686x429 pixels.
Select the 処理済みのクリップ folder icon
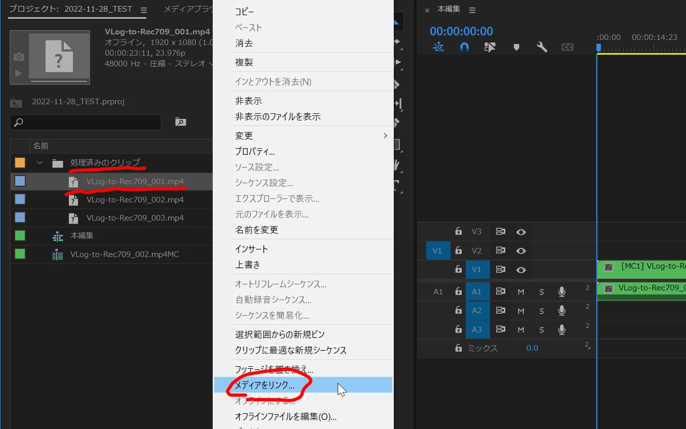pyautogui.click(x=58, y=163)
